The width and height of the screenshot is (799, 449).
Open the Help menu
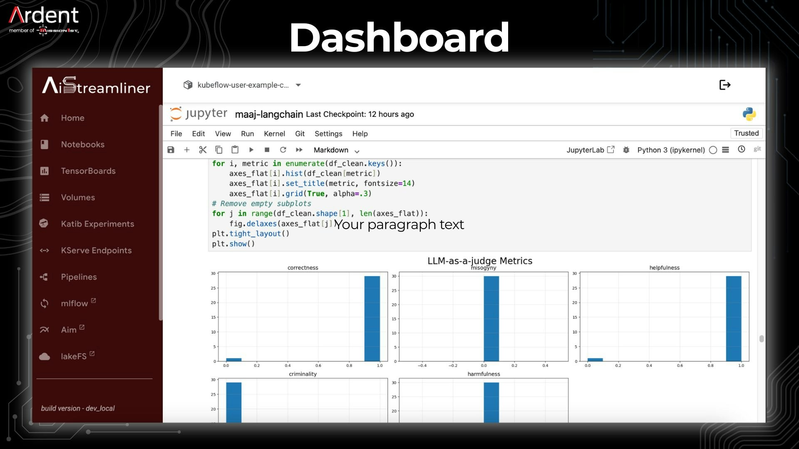pyautogui.click(x=360, y=134)
